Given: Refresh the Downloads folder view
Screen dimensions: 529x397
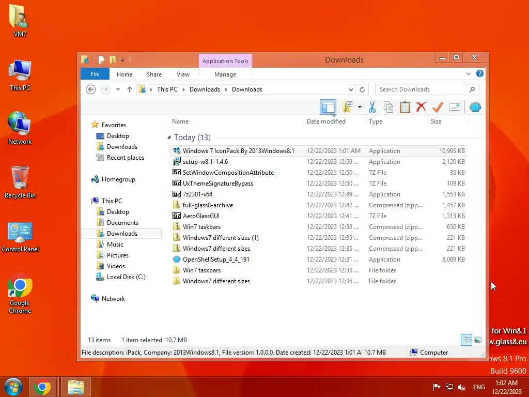Looking at the screenshot, I should [x=362, y=89].
